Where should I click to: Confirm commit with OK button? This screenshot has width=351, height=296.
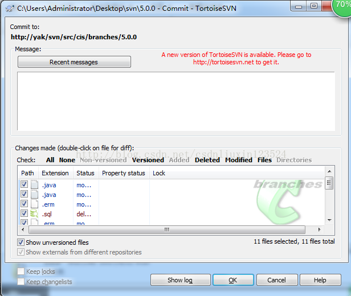(x=233, y=280)
